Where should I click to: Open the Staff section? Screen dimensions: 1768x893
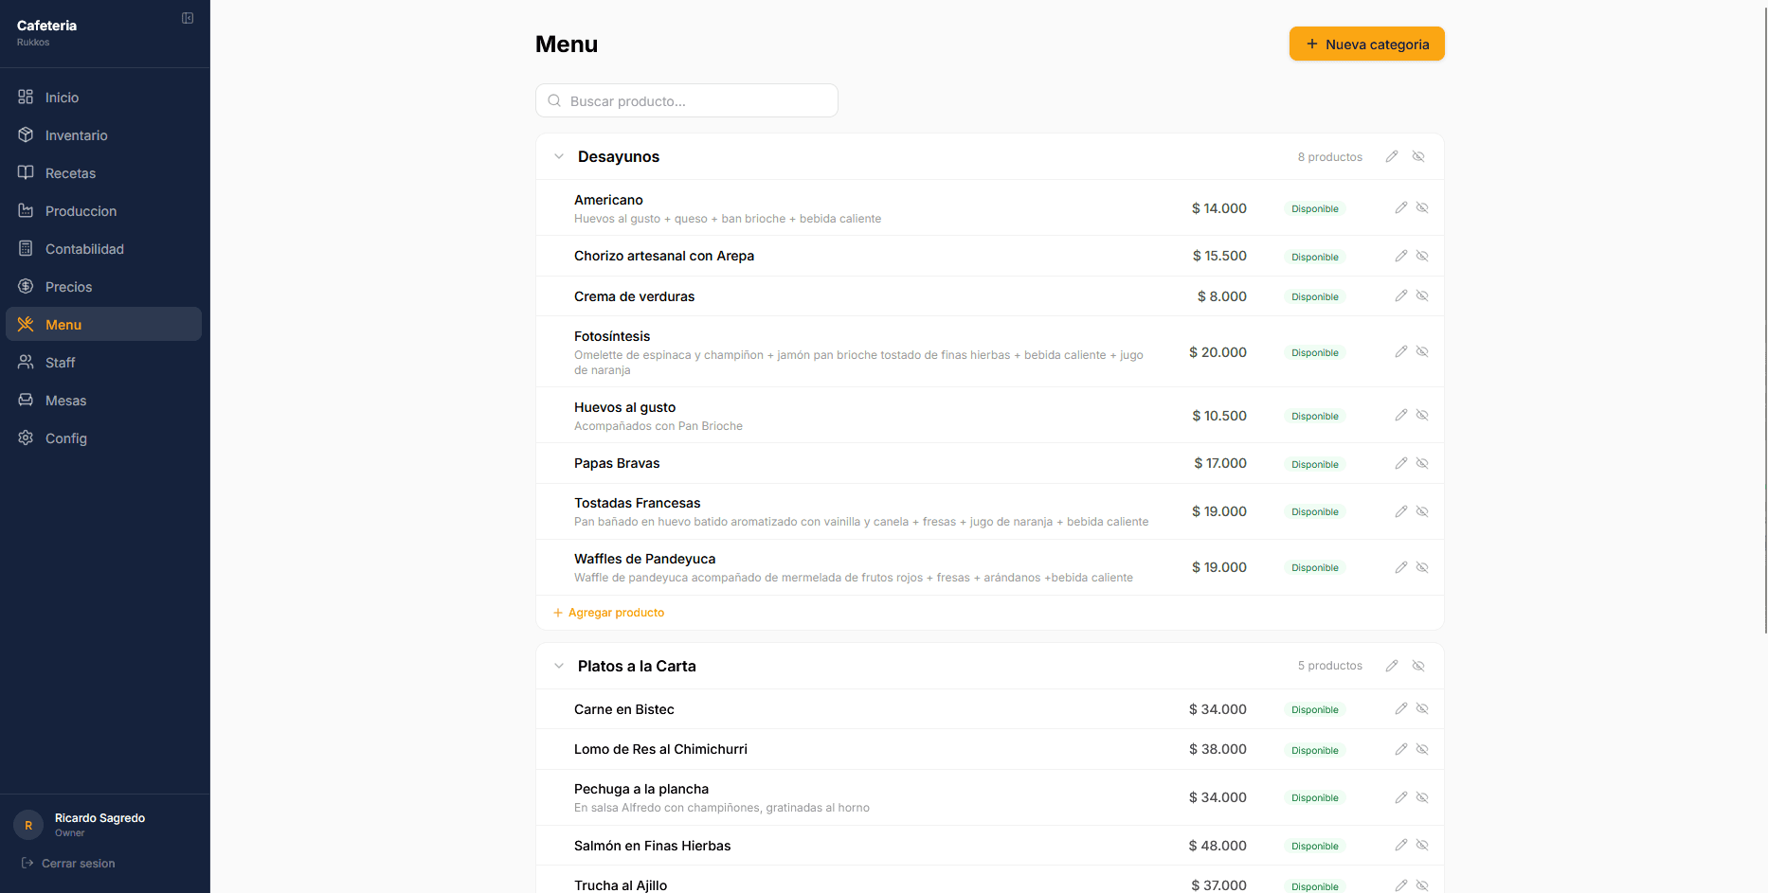pyautogui.click(x=59, y=362)
